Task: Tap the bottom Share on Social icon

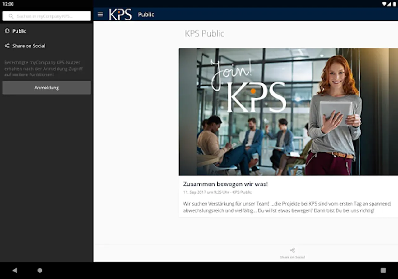Action: click(x=292, y=250)
